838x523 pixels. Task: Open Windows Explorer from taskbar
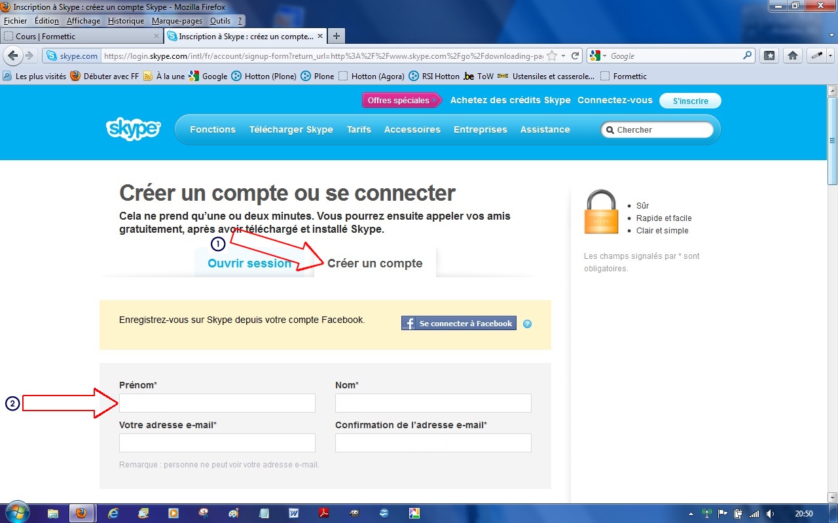pyautogui.click(x=52, y=513)
